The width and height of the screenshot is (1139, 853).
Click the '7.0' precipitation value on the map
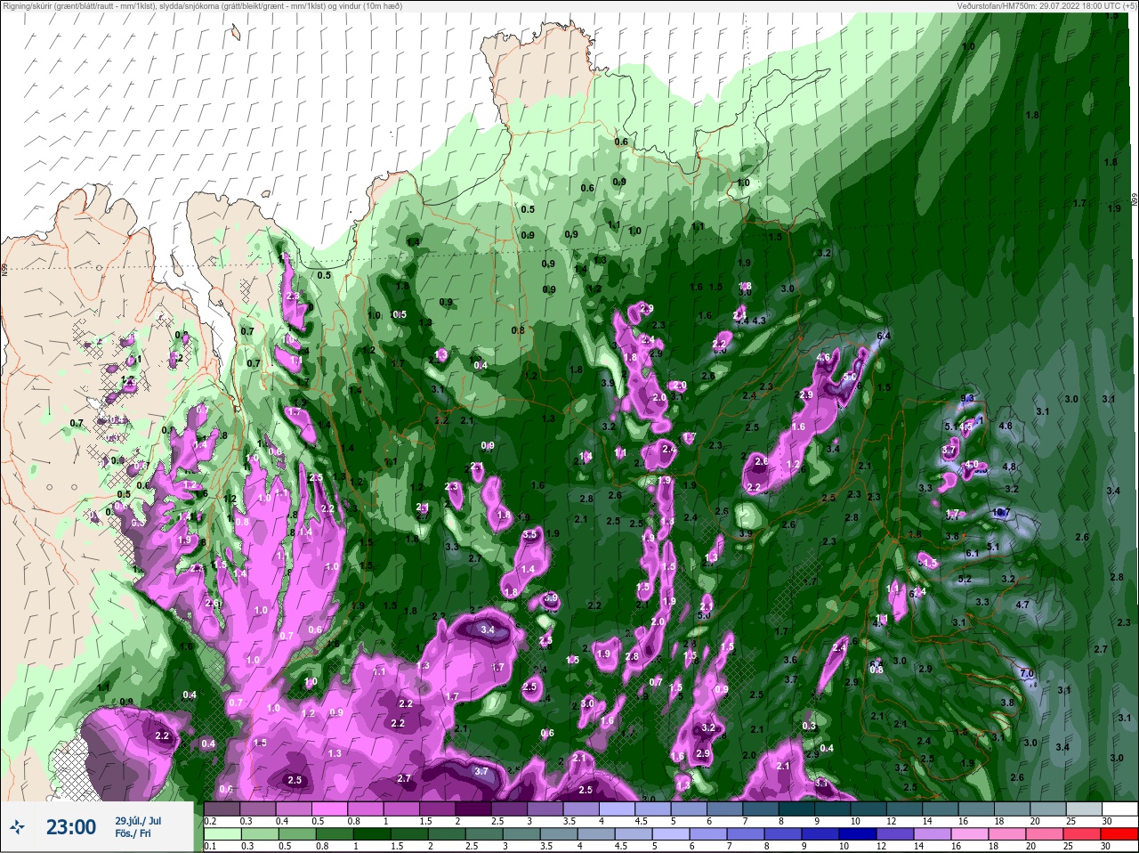1027,673
